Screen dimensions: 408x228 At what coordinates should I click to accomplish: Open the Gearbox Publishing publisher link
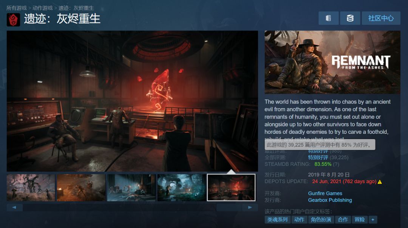click(330, 200)
